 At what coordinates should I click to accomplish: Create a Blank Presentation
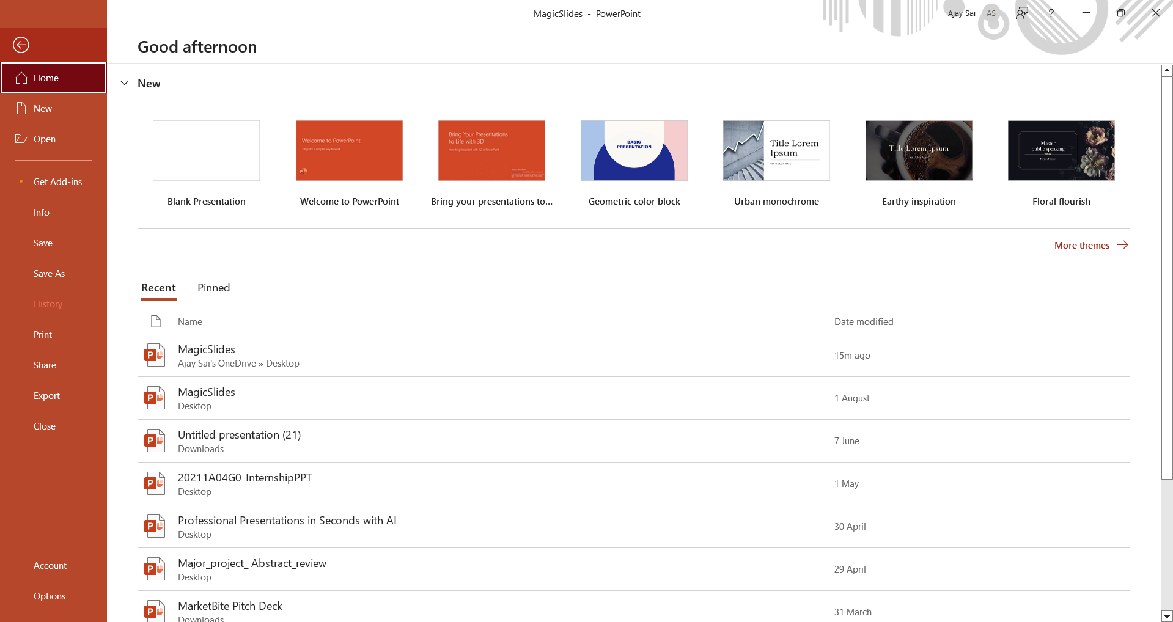207,164
